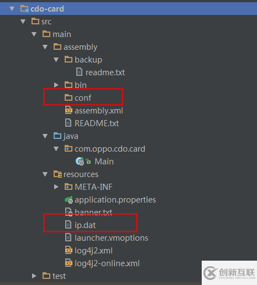The image size is (257, 285).
Task: Expand the META-INF folder arrow
Action: point(56,187)
